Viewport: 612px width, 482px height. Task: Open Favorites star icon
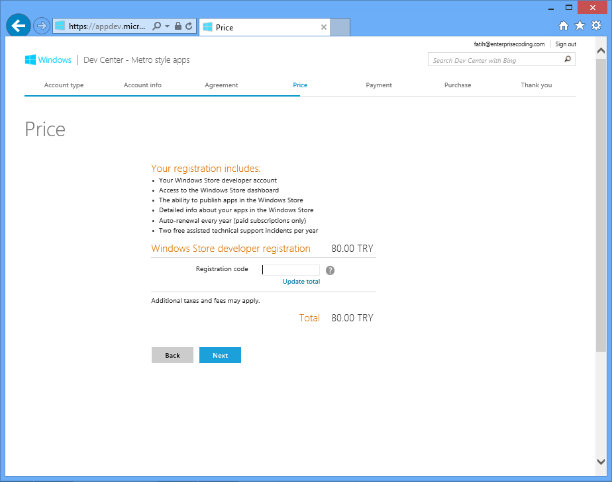pos(580,26)
